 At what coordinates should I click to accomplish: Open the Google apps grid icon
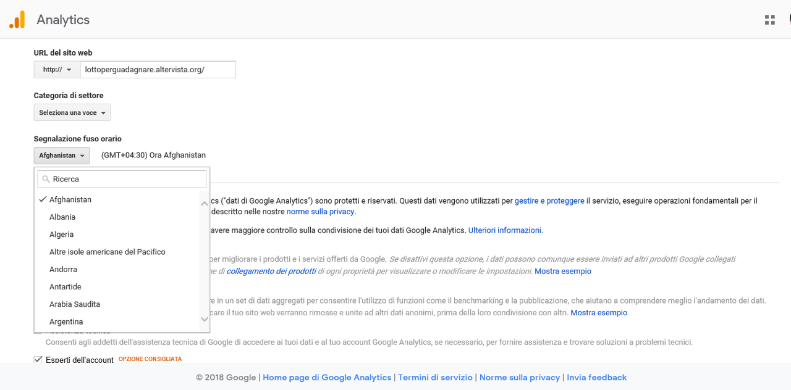[x=769, y=20]
